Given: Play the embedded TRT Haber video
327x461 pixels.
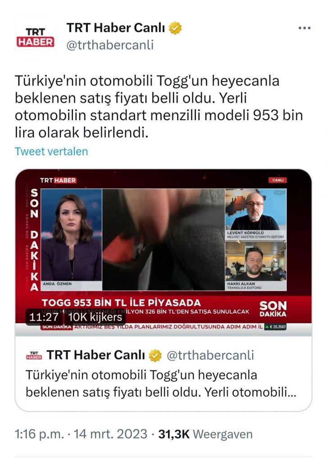Looking at the screenshot, I should (163, 253).
